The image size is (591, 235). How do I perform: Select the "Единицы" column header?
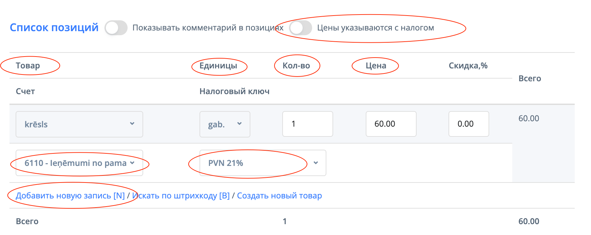point(218,66)
